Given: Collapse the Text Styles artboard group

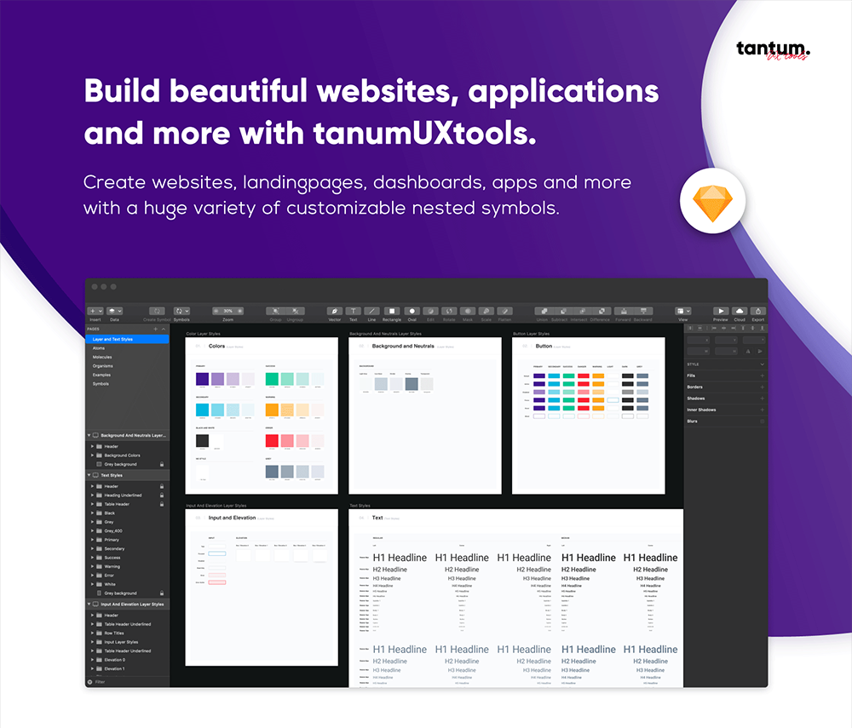Looking at the screenshot, I should (x=89, y=476).
